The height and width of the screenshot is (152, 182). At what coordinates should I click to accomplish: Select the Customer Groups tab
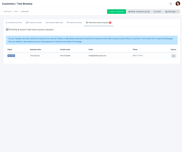tap(74, 22)
